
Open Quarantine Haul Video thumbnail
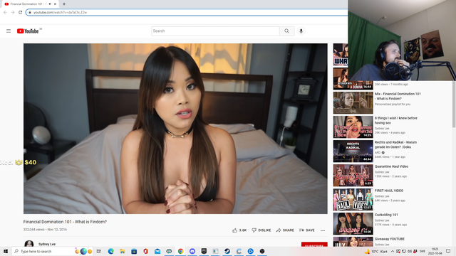click(x=353, y=176)
